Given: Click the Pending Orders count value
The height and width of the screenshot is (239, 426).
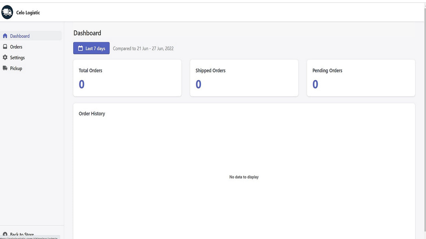Looking at the screenshot, I should click(315, 84).
